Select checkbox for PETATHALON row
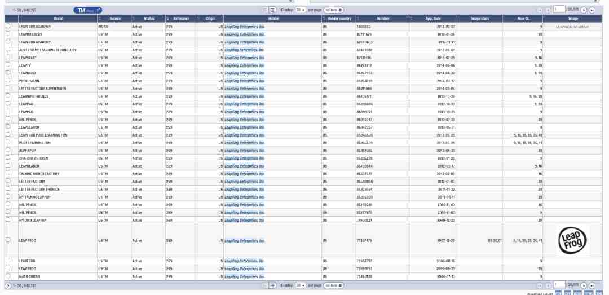The height and width of the screenshot is (295, 609). tap(8, 81)
